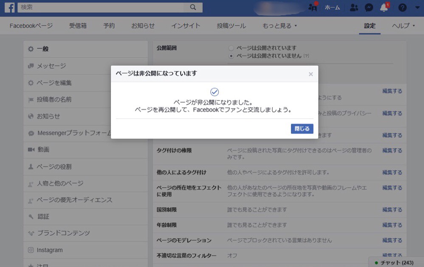Switch to the インサイト tab
The image size is (424, 267).
coord(186,26)
